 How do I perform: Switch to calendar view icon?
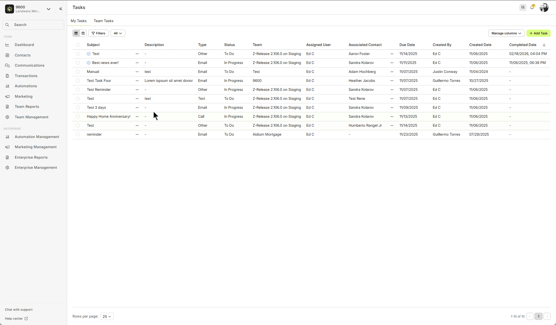pyautogui.click(x=83, y=33)
